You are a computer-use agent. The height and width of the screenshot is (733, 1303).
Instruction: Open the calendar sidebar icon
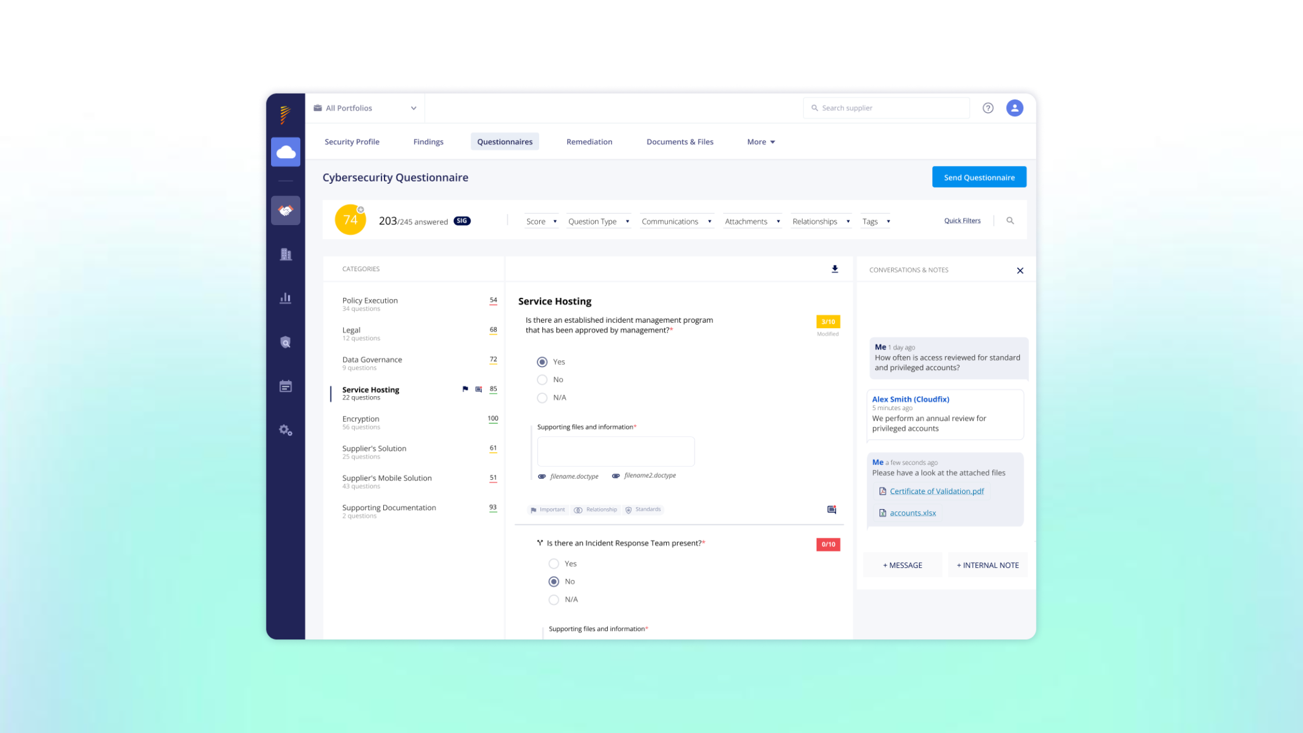point(286,386)
